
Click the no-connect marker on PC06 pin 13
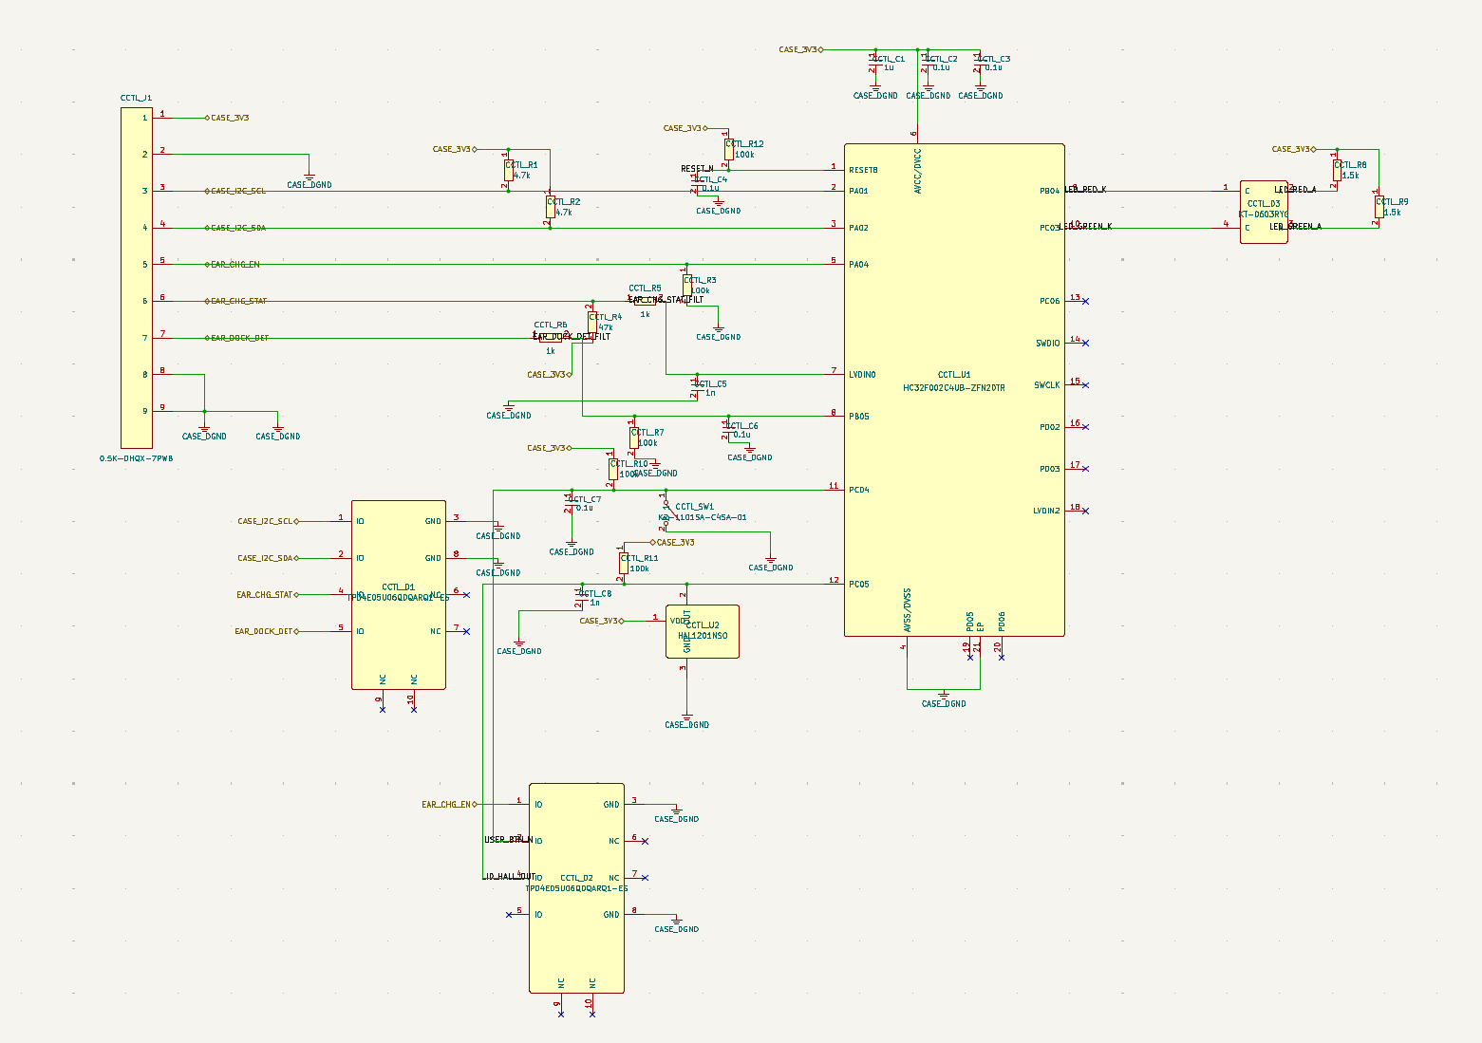point(1086,302)
